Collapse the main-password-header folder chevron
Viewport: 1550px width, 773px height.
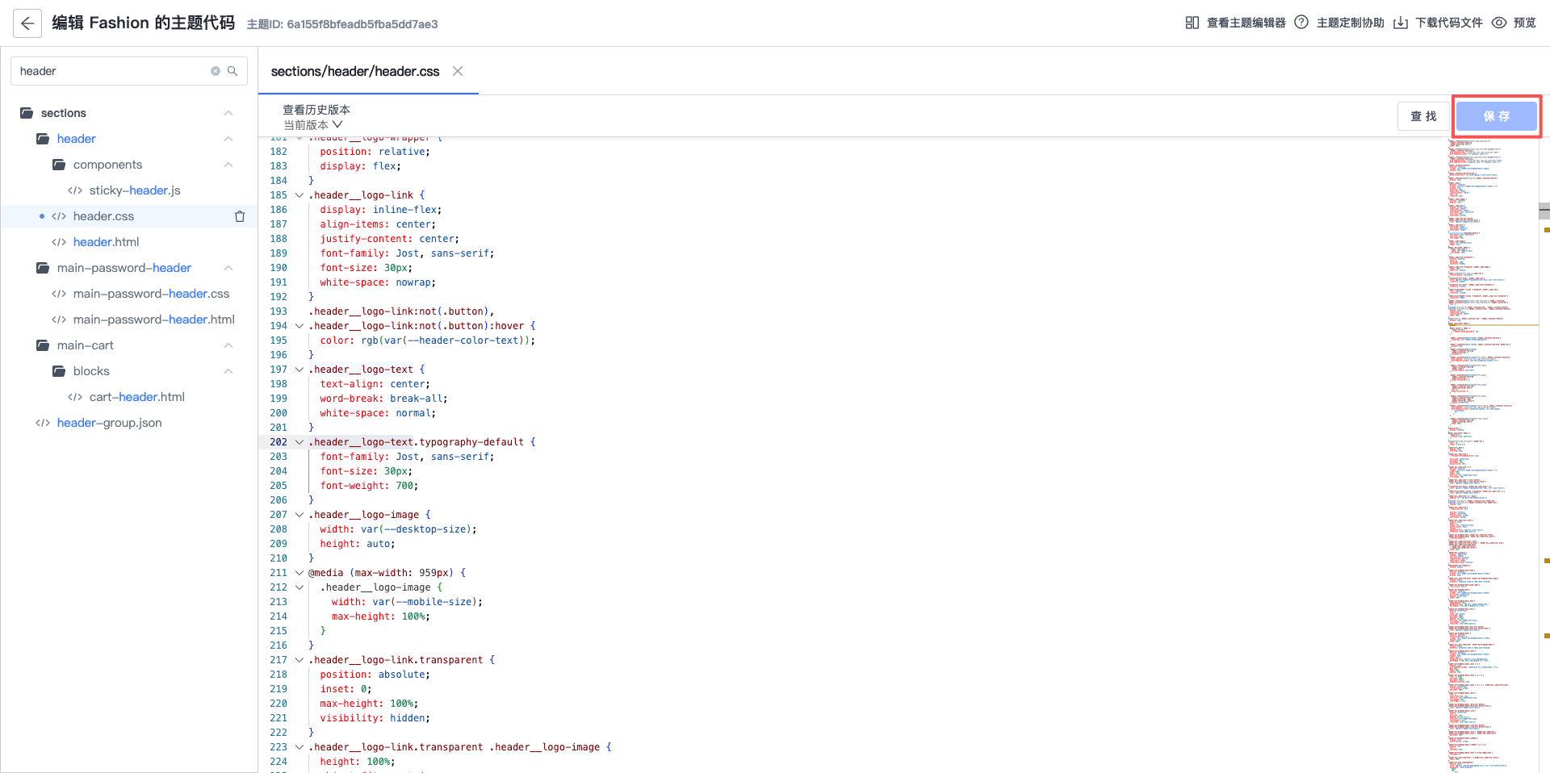(228, 268)
